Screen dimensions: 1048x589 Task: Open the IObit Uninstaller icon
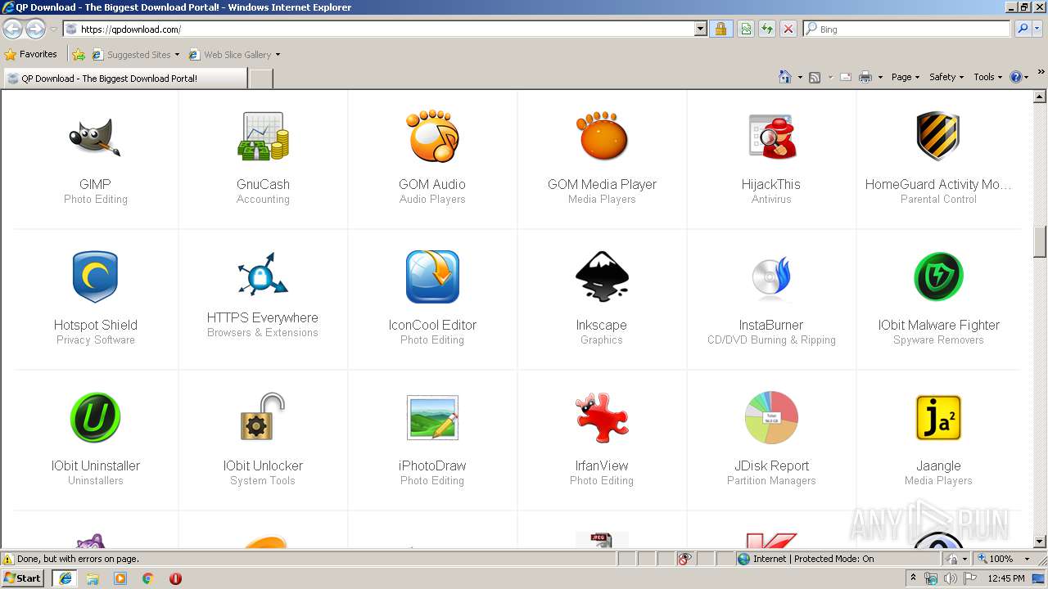click(x=95, y=418)
